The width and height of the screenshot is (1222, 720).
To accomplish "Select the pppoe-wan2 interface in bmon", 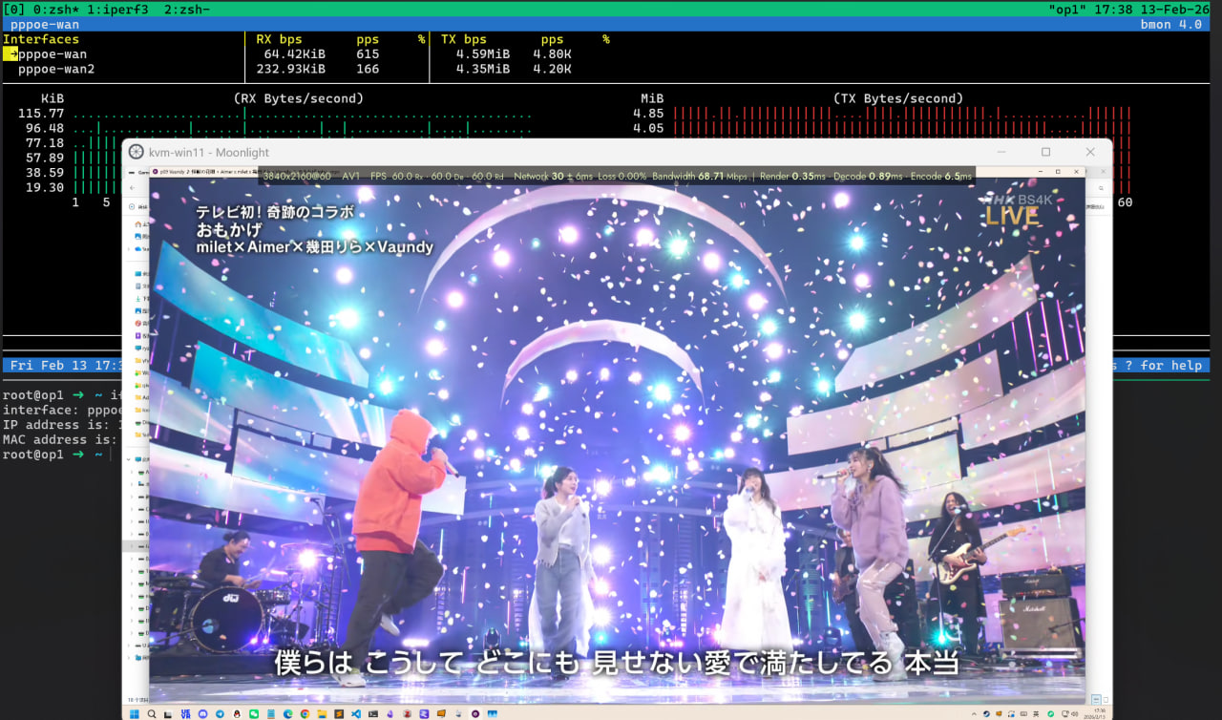I will [56, 69].
